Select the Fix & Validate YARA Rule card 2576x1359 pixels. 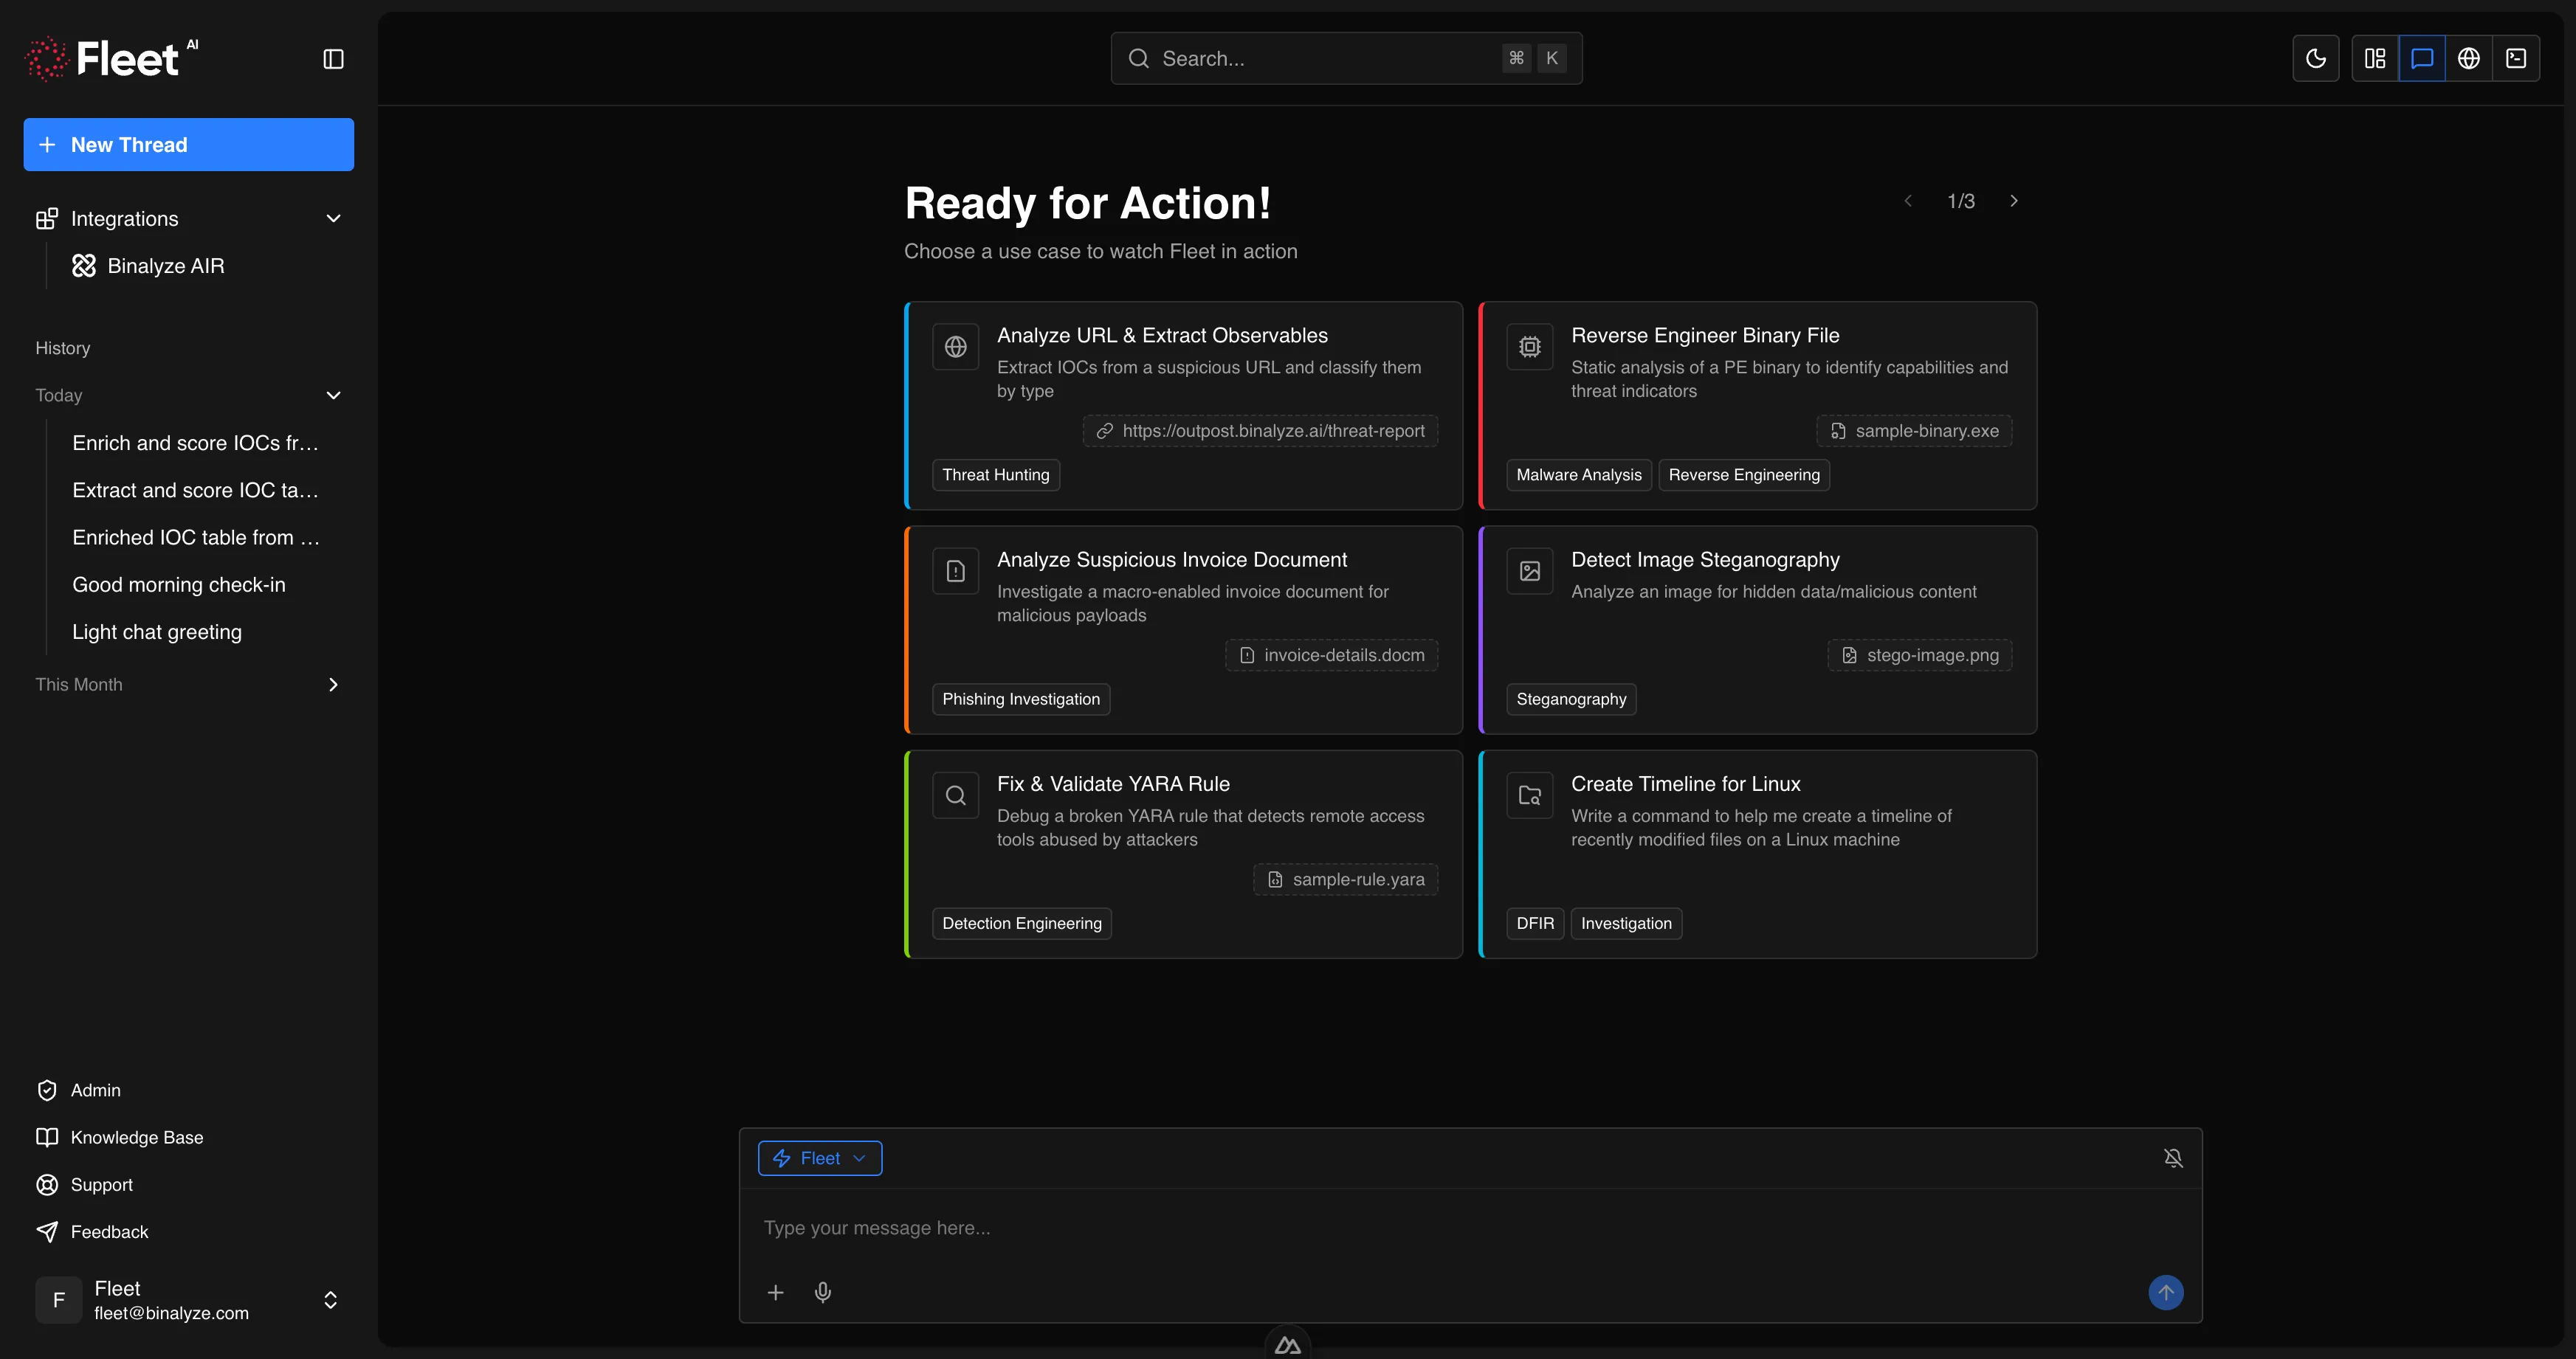click(1183, 854)
